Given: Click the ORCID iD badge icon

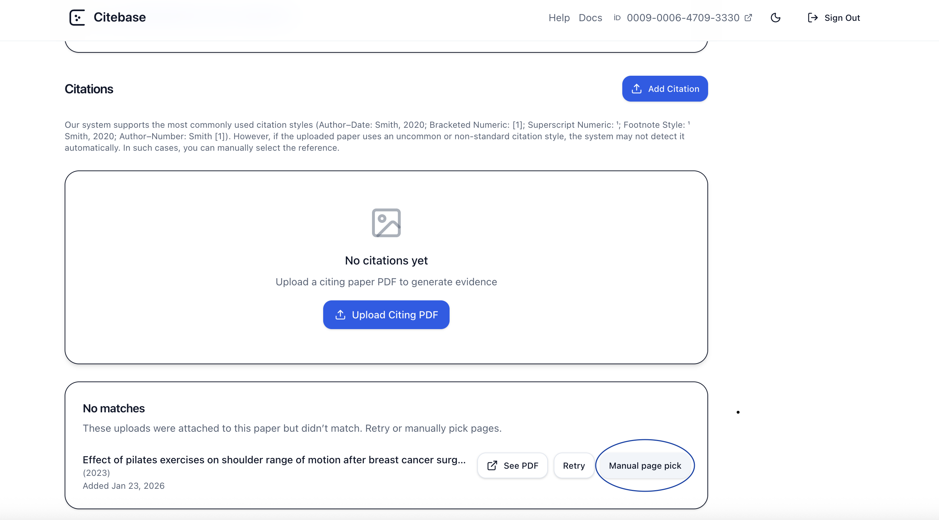Looking at the screenshot, I should 617,18.
